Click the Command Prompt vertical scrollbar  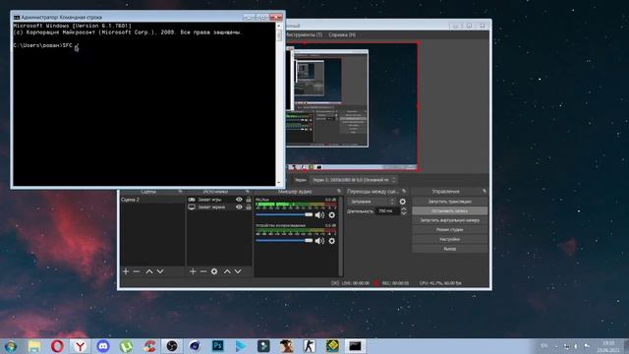279,104
